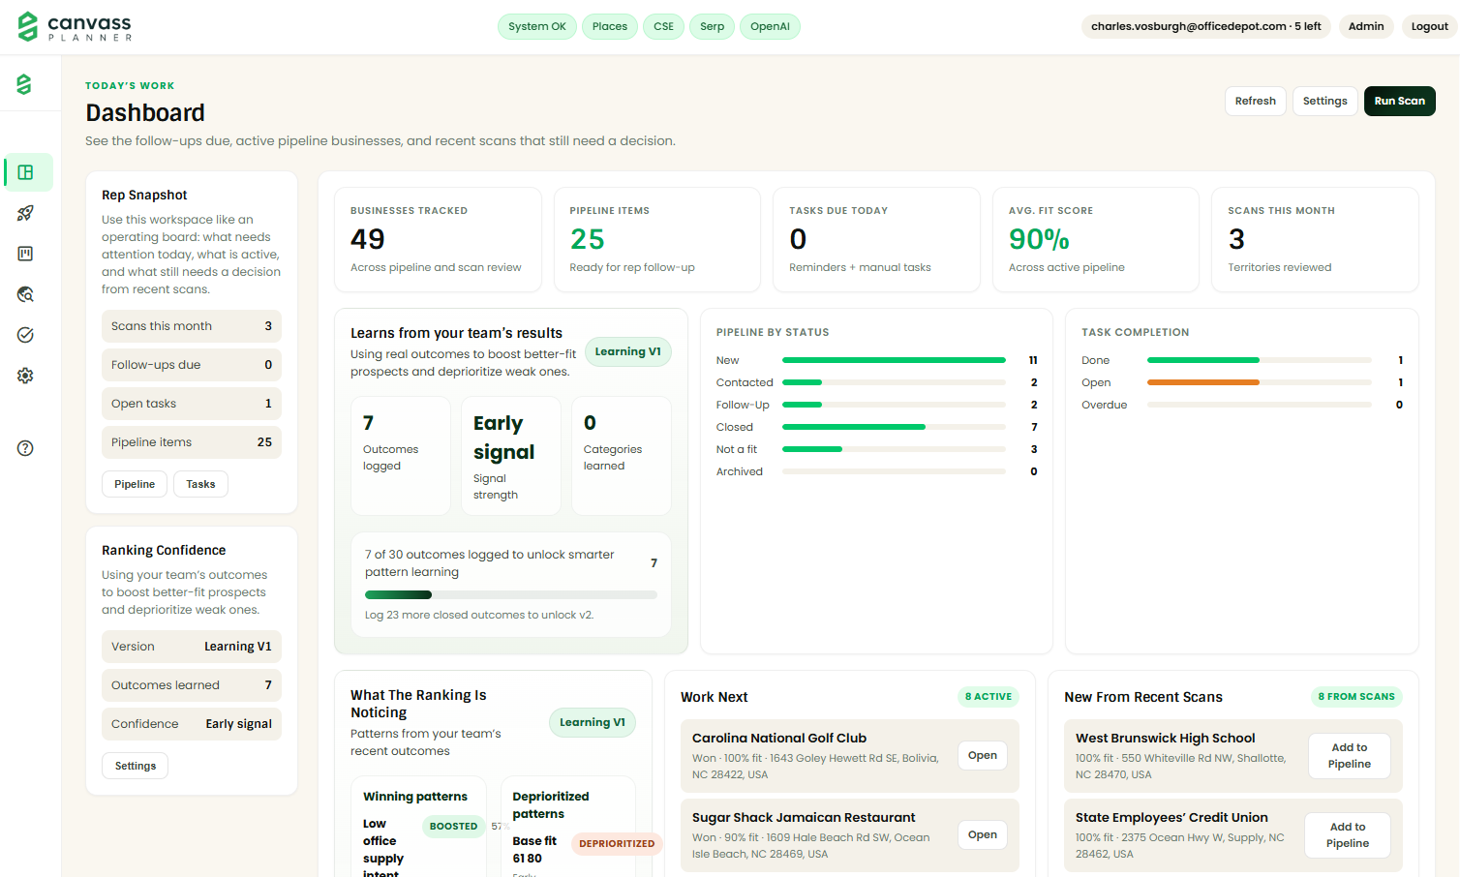This screenshot has height=877, width=1460.
Task: Click the Run Scan button
Action: pyautogui.click(x=1400, y=101)
